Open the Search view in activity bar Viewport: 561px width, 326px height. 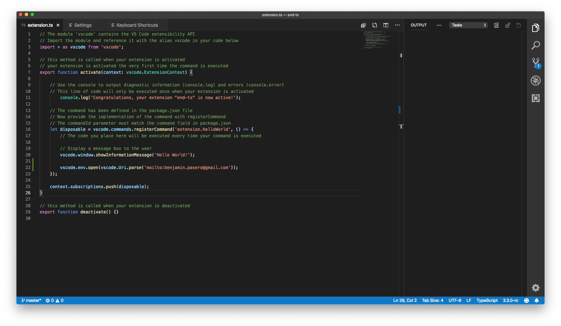pyautogui.click(x=535, y=45)
